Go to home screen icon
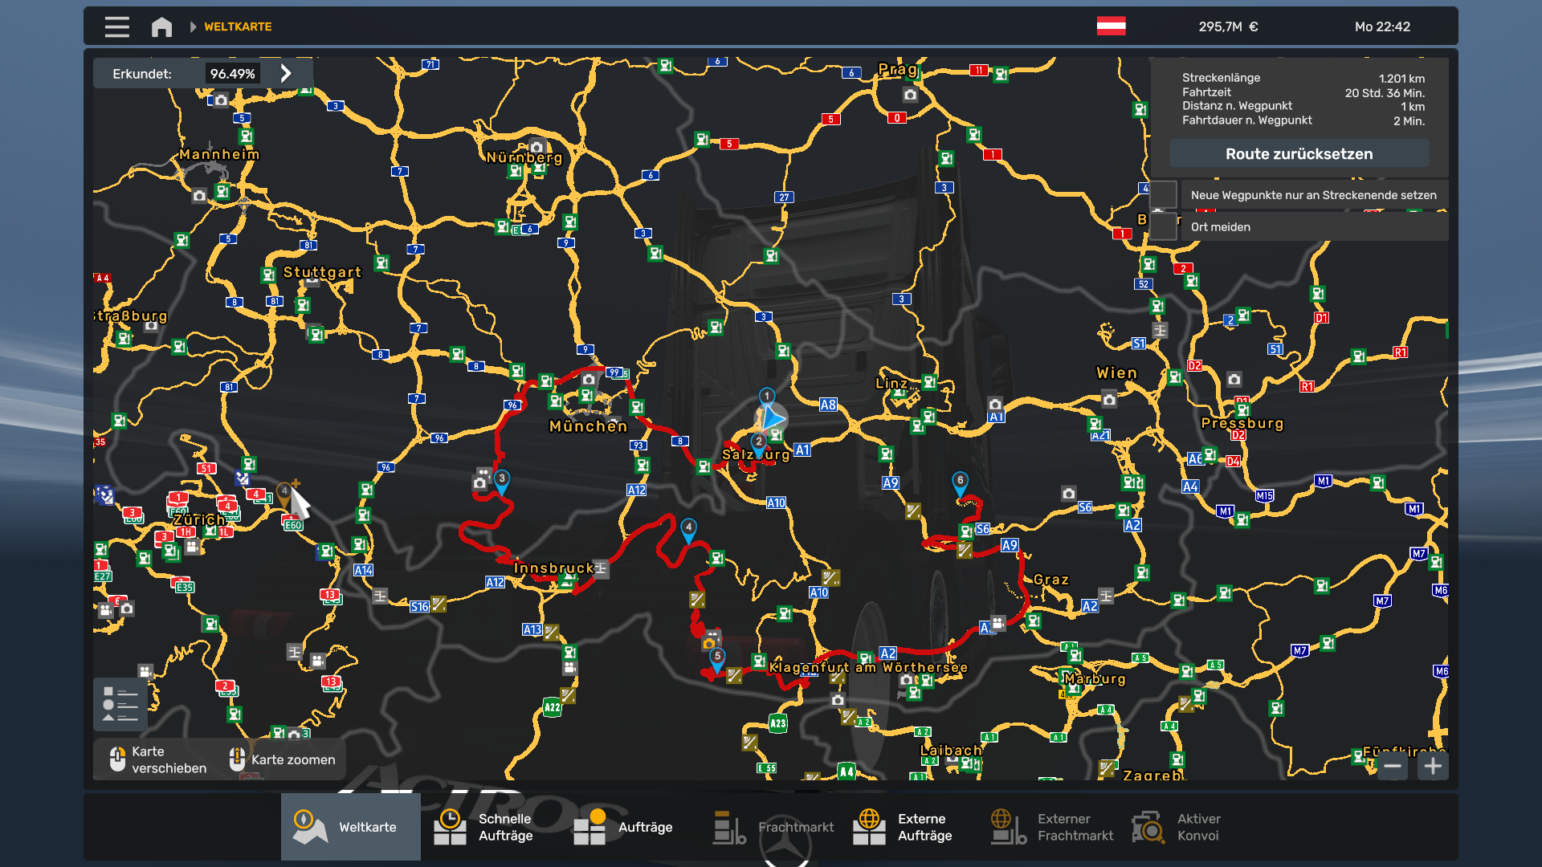1542x867 pixels. click(x=161, y=26)
